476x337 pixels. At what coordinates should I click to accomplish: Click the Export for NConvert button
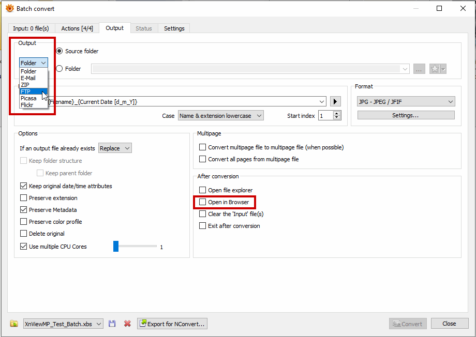click(x=172, y=324)
